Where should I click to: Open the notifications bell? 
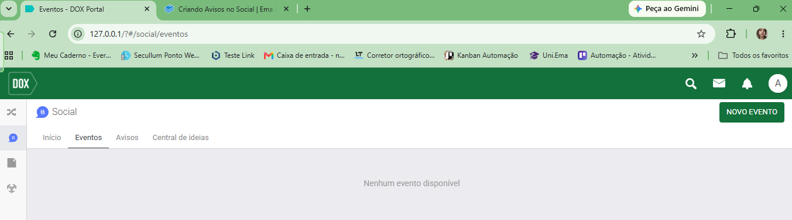click(x=747, y=83)
